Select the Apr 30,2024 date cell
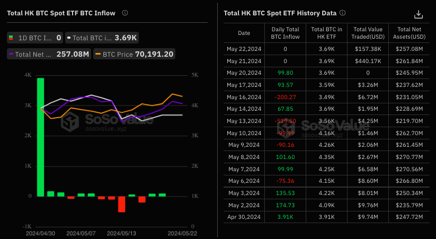This screenshot has width=436, height=239. (x=244, y=216)
